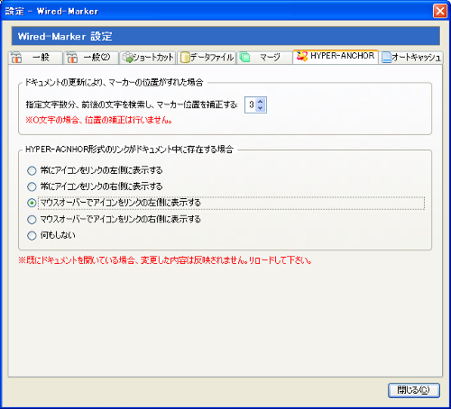This screenshot has width=451, height=409.
Task: Click the マージ tab green icon
Action: click(x=245, y=57)
